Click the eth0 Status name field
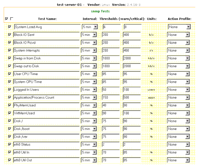Viewport: 198px width, 165px height. click(46, 145)
